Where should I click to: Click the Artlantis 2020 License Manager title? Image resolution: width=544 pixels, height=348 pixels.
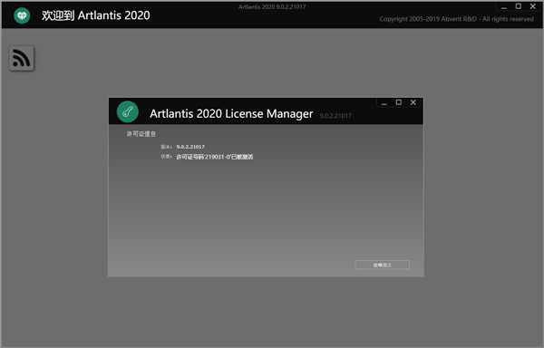(231, 113)
